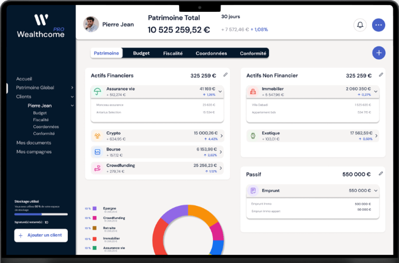Click the Emprun immo appart line
This screenshot has width=399, height=263.
(311, 211)
